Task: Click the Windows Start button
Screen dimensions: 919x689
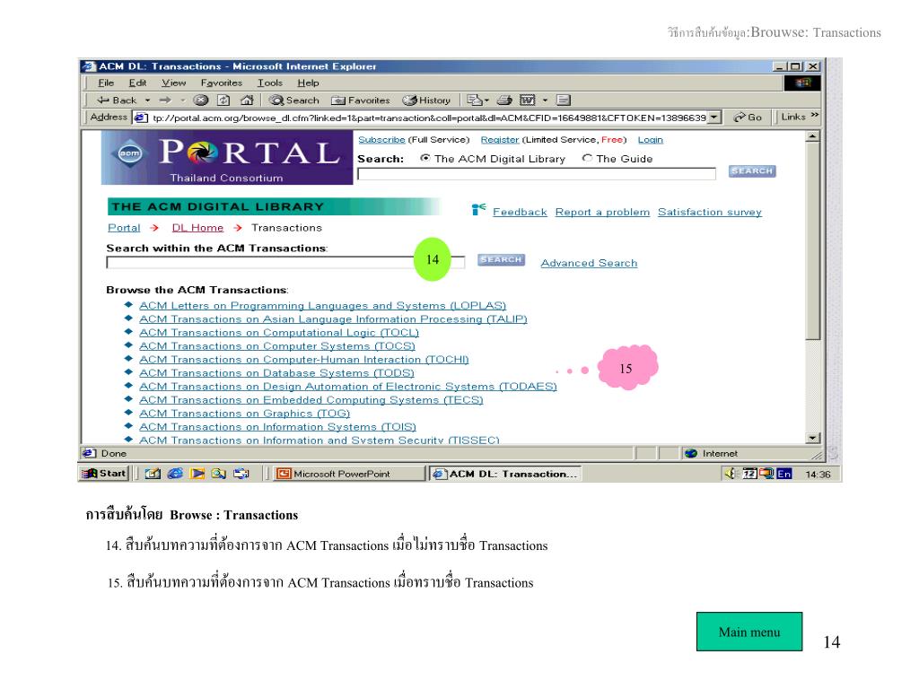Action: point(105,474)
